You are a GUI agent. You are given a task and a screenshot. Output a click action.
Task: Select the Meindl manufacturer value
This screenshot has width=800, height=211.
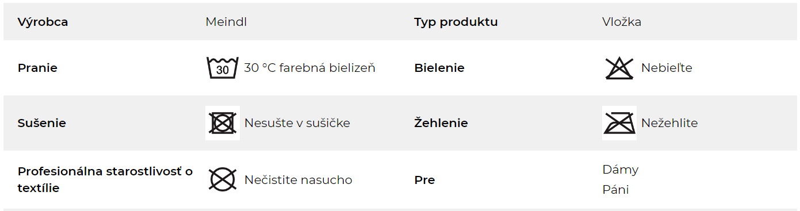click(x=226, y=22)
